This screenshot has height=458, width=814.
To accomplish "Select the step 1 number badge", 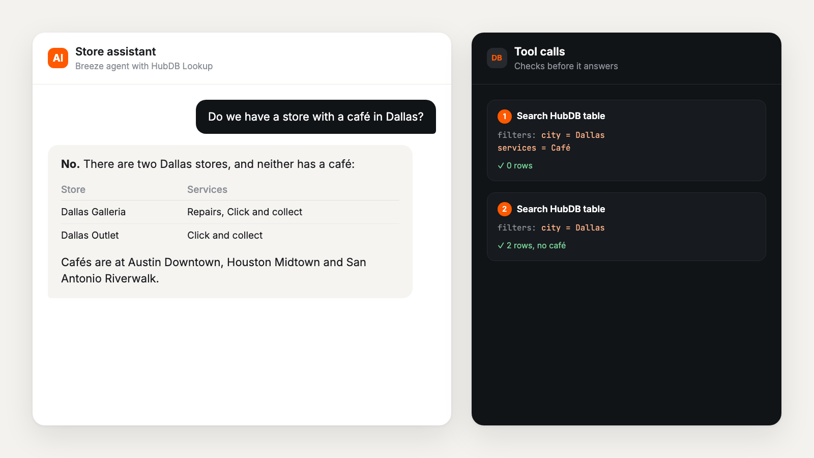I will pos(505,117).
